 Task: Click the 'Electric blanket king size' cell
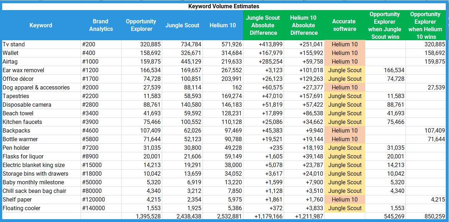[x=41, y=165]
